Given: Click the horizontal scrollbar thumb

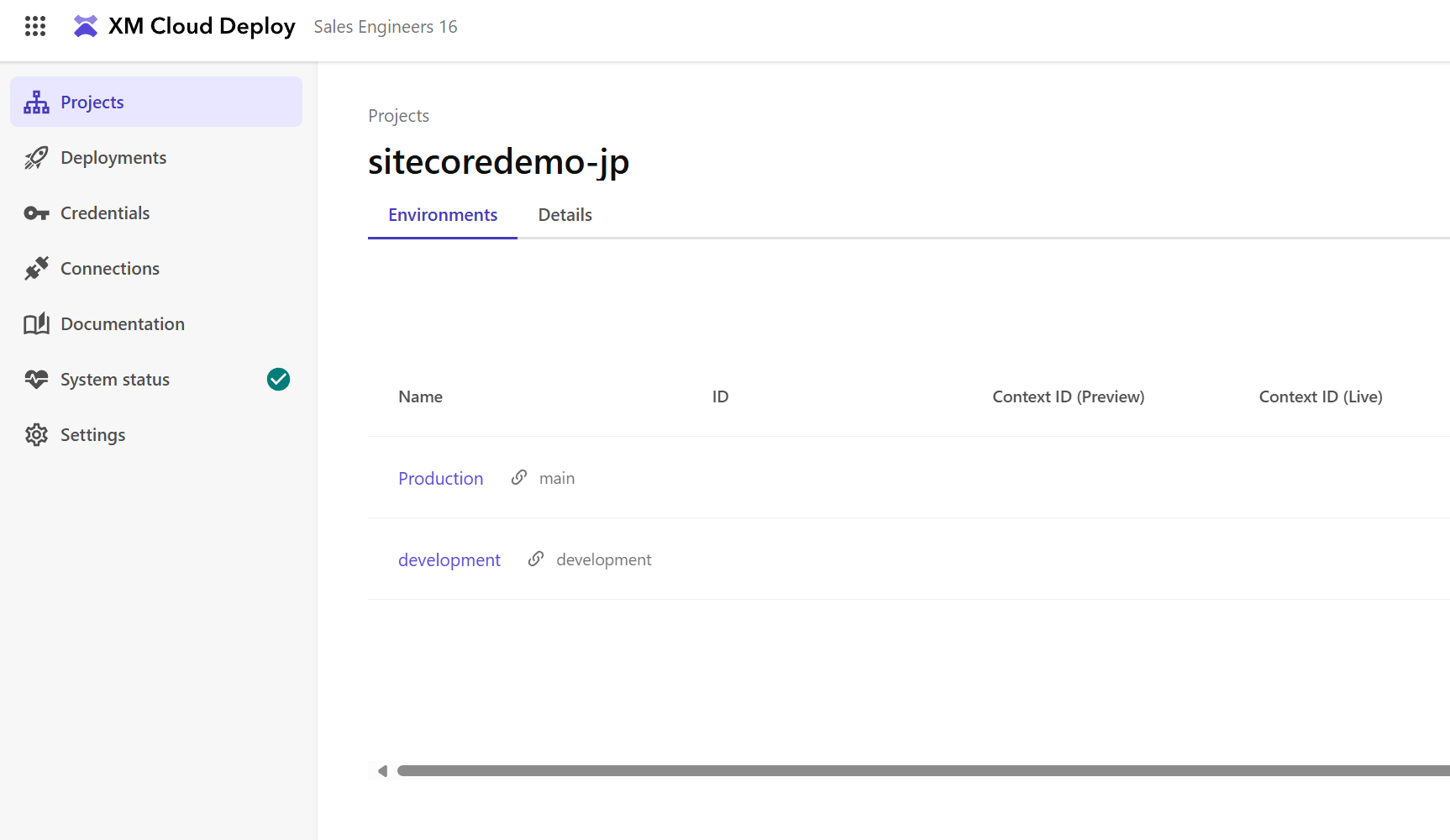Looking at the screenshot, I should 923,770.
